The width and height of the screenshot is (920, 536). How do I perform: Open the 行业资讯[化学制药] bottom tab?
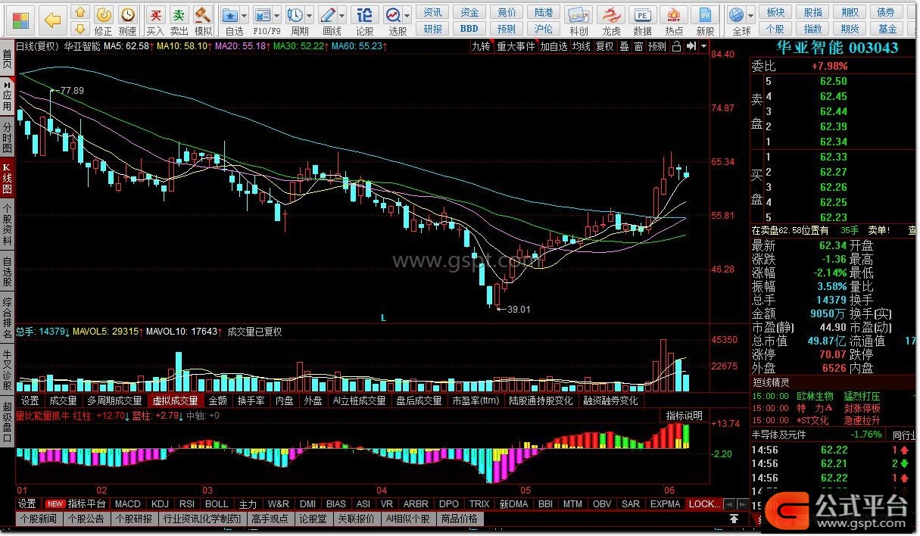(202, 519)
